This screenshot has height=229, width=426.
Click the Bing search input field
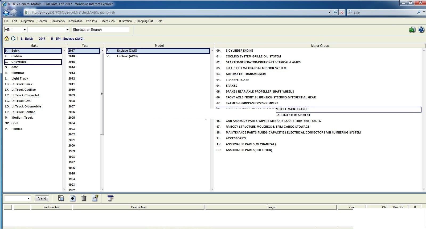coord(384,12)
